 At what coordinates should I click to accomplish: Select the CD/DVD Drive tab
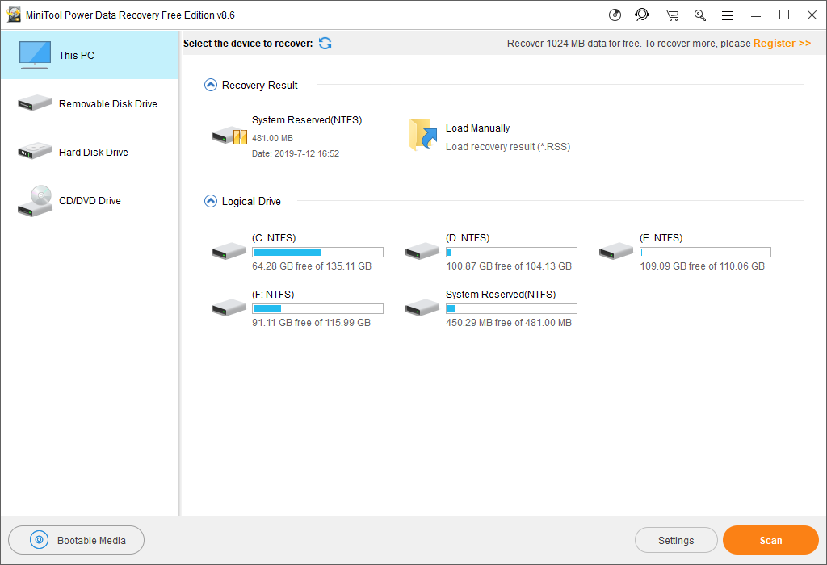tap(90, 201)
